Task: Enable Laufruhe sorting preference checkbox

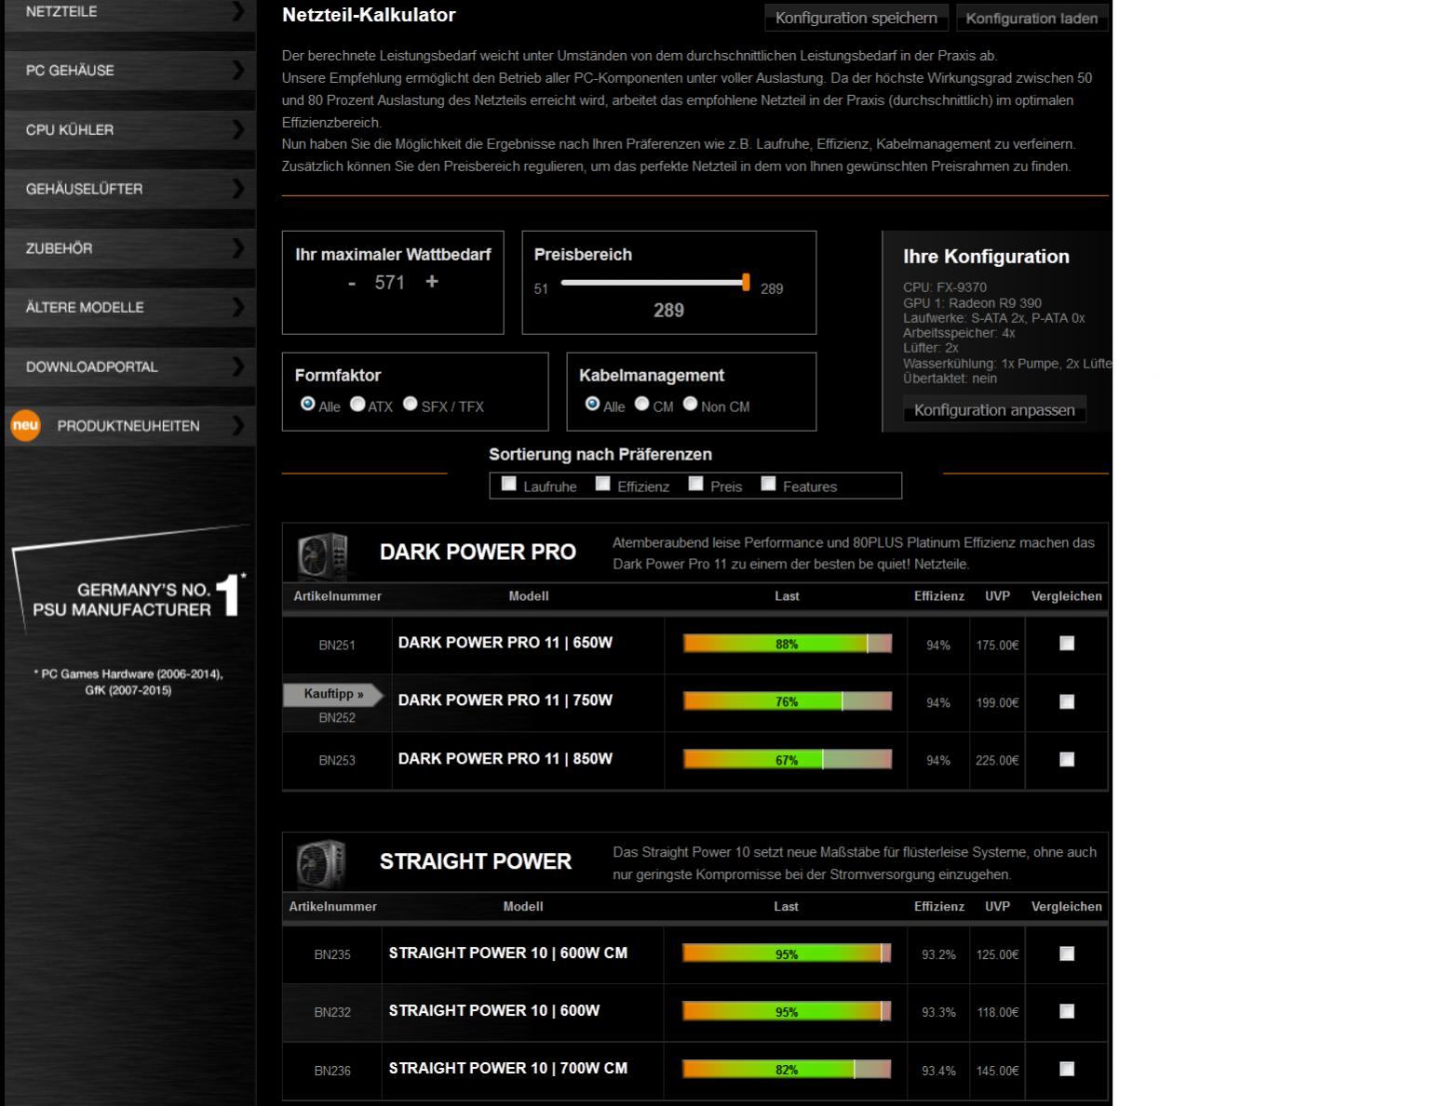Action: (508, 484)
